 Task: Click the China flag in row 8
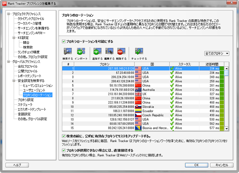click(x=138, y=98)
